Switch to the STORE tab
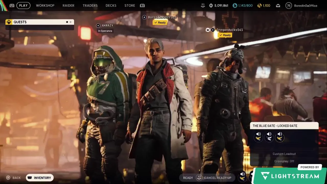 (130, 5)
